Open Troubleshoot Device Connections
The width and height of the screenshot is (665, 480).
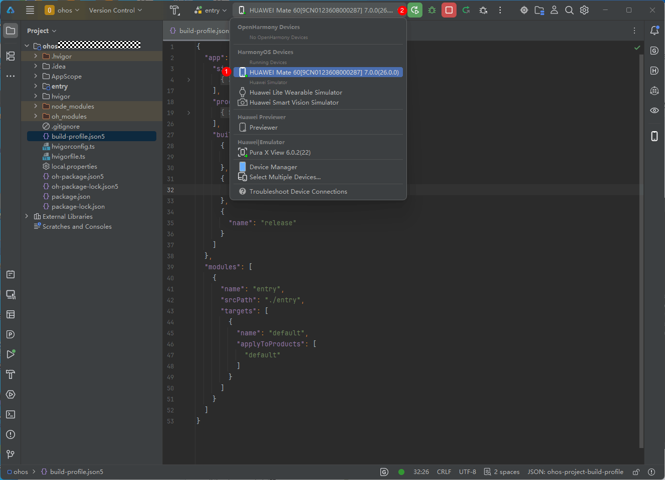pyautogui.click(x=318, y=191)
